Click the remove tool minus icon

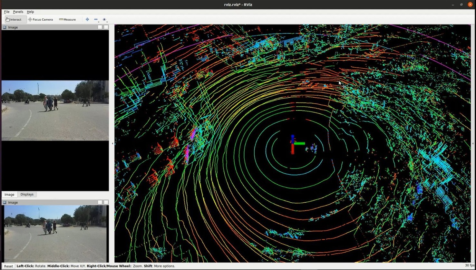[x=96, y=19]
